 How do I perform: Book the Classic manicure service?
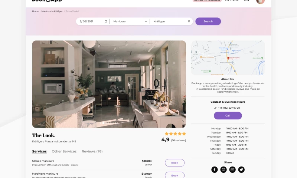click(174, 163)
